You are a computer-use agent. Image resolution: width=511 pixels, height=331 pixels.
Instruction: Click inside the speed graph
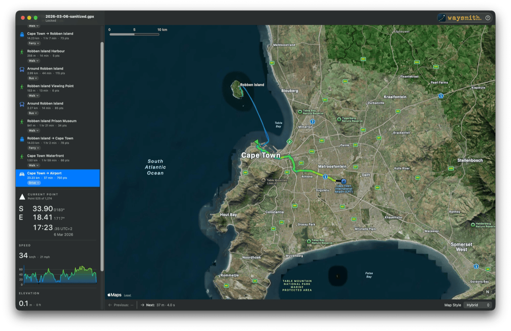(60, 275)
